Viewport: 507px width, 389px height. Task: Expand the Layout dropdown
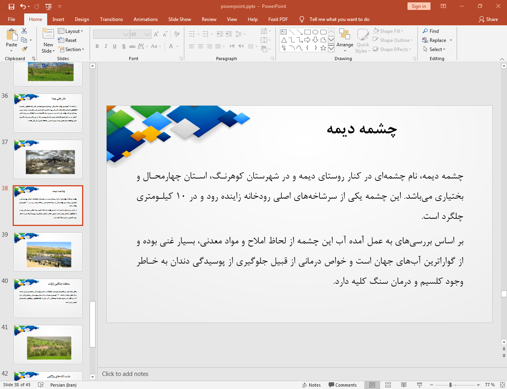[x=71, y=31]
